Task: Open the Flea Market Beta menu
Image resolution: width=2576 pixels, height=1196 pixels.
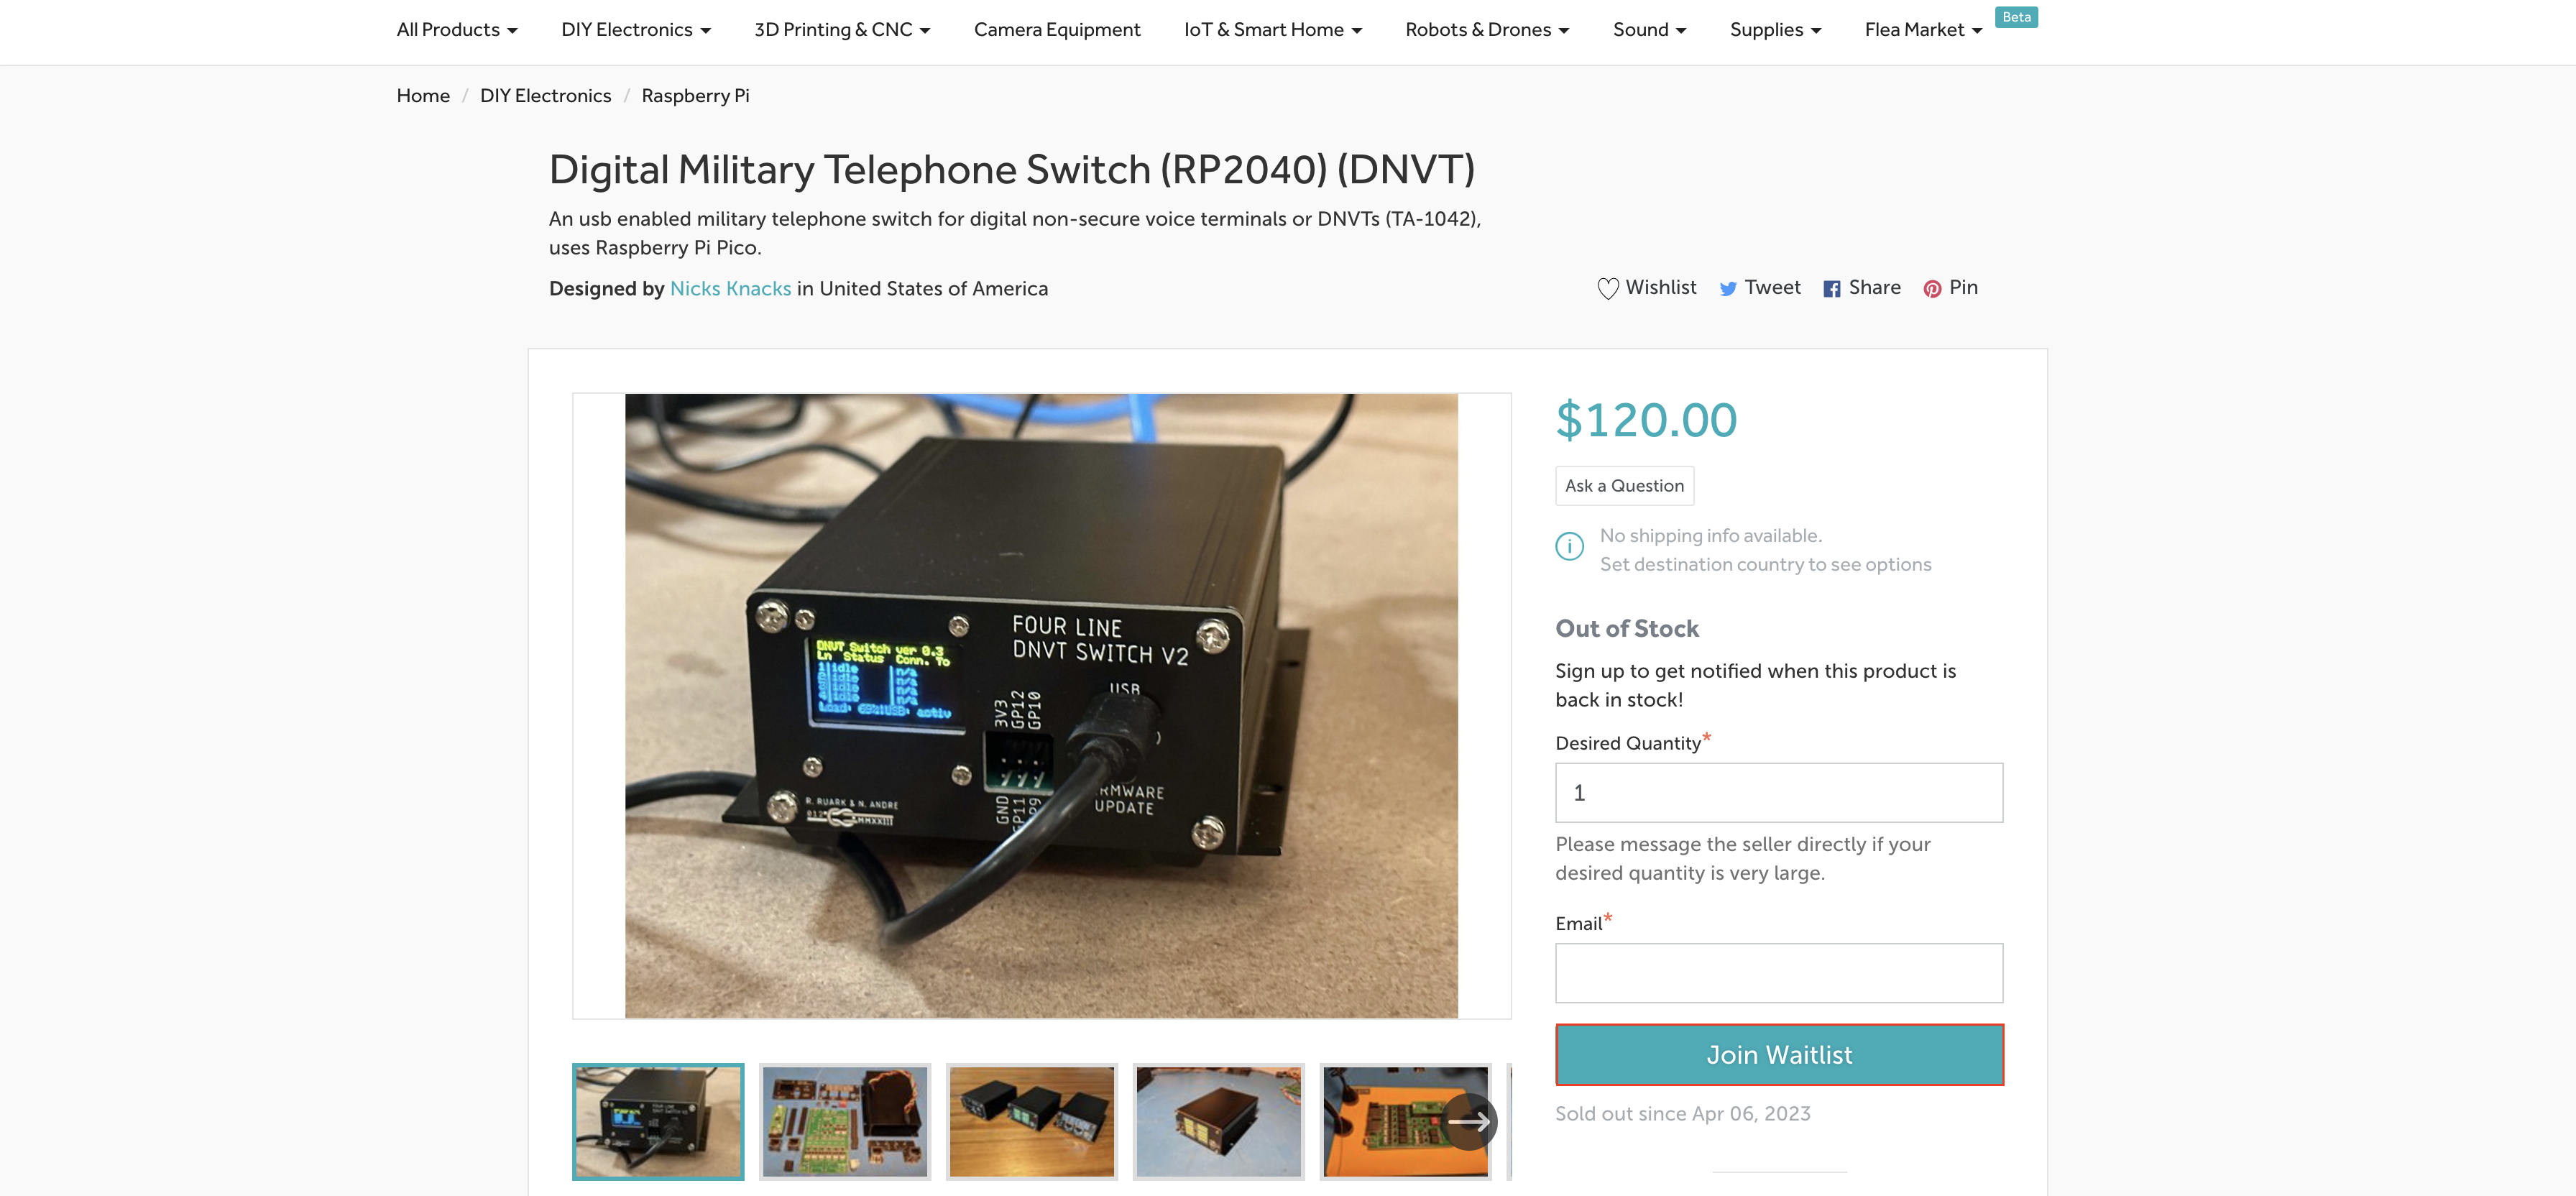Action: [x=1923, y=30]
